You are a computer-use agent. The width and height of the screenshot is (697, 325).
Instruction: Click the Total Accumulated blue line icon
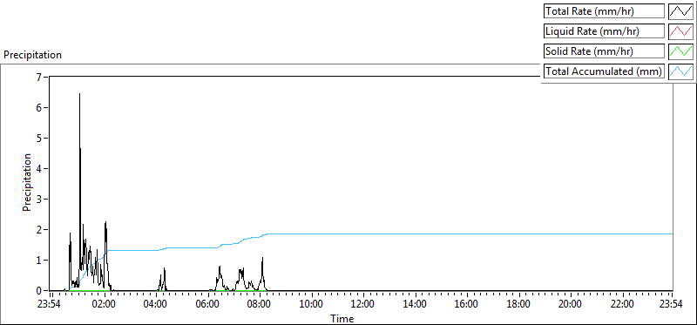(x=680, y=71)
